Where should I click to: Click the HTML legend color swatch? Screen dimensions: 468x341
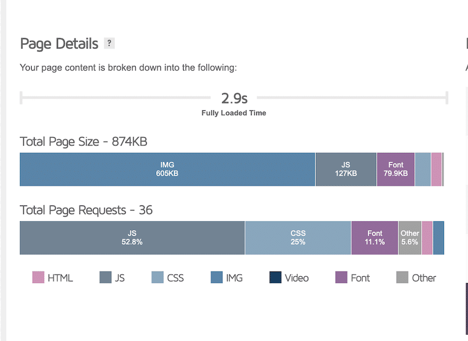click(38, 277)
